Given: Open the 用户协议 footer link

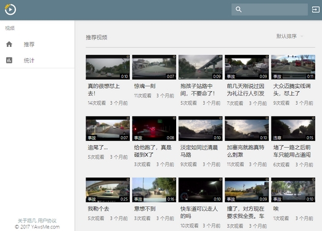Looking at the screenshot, I should coord(47,221).
